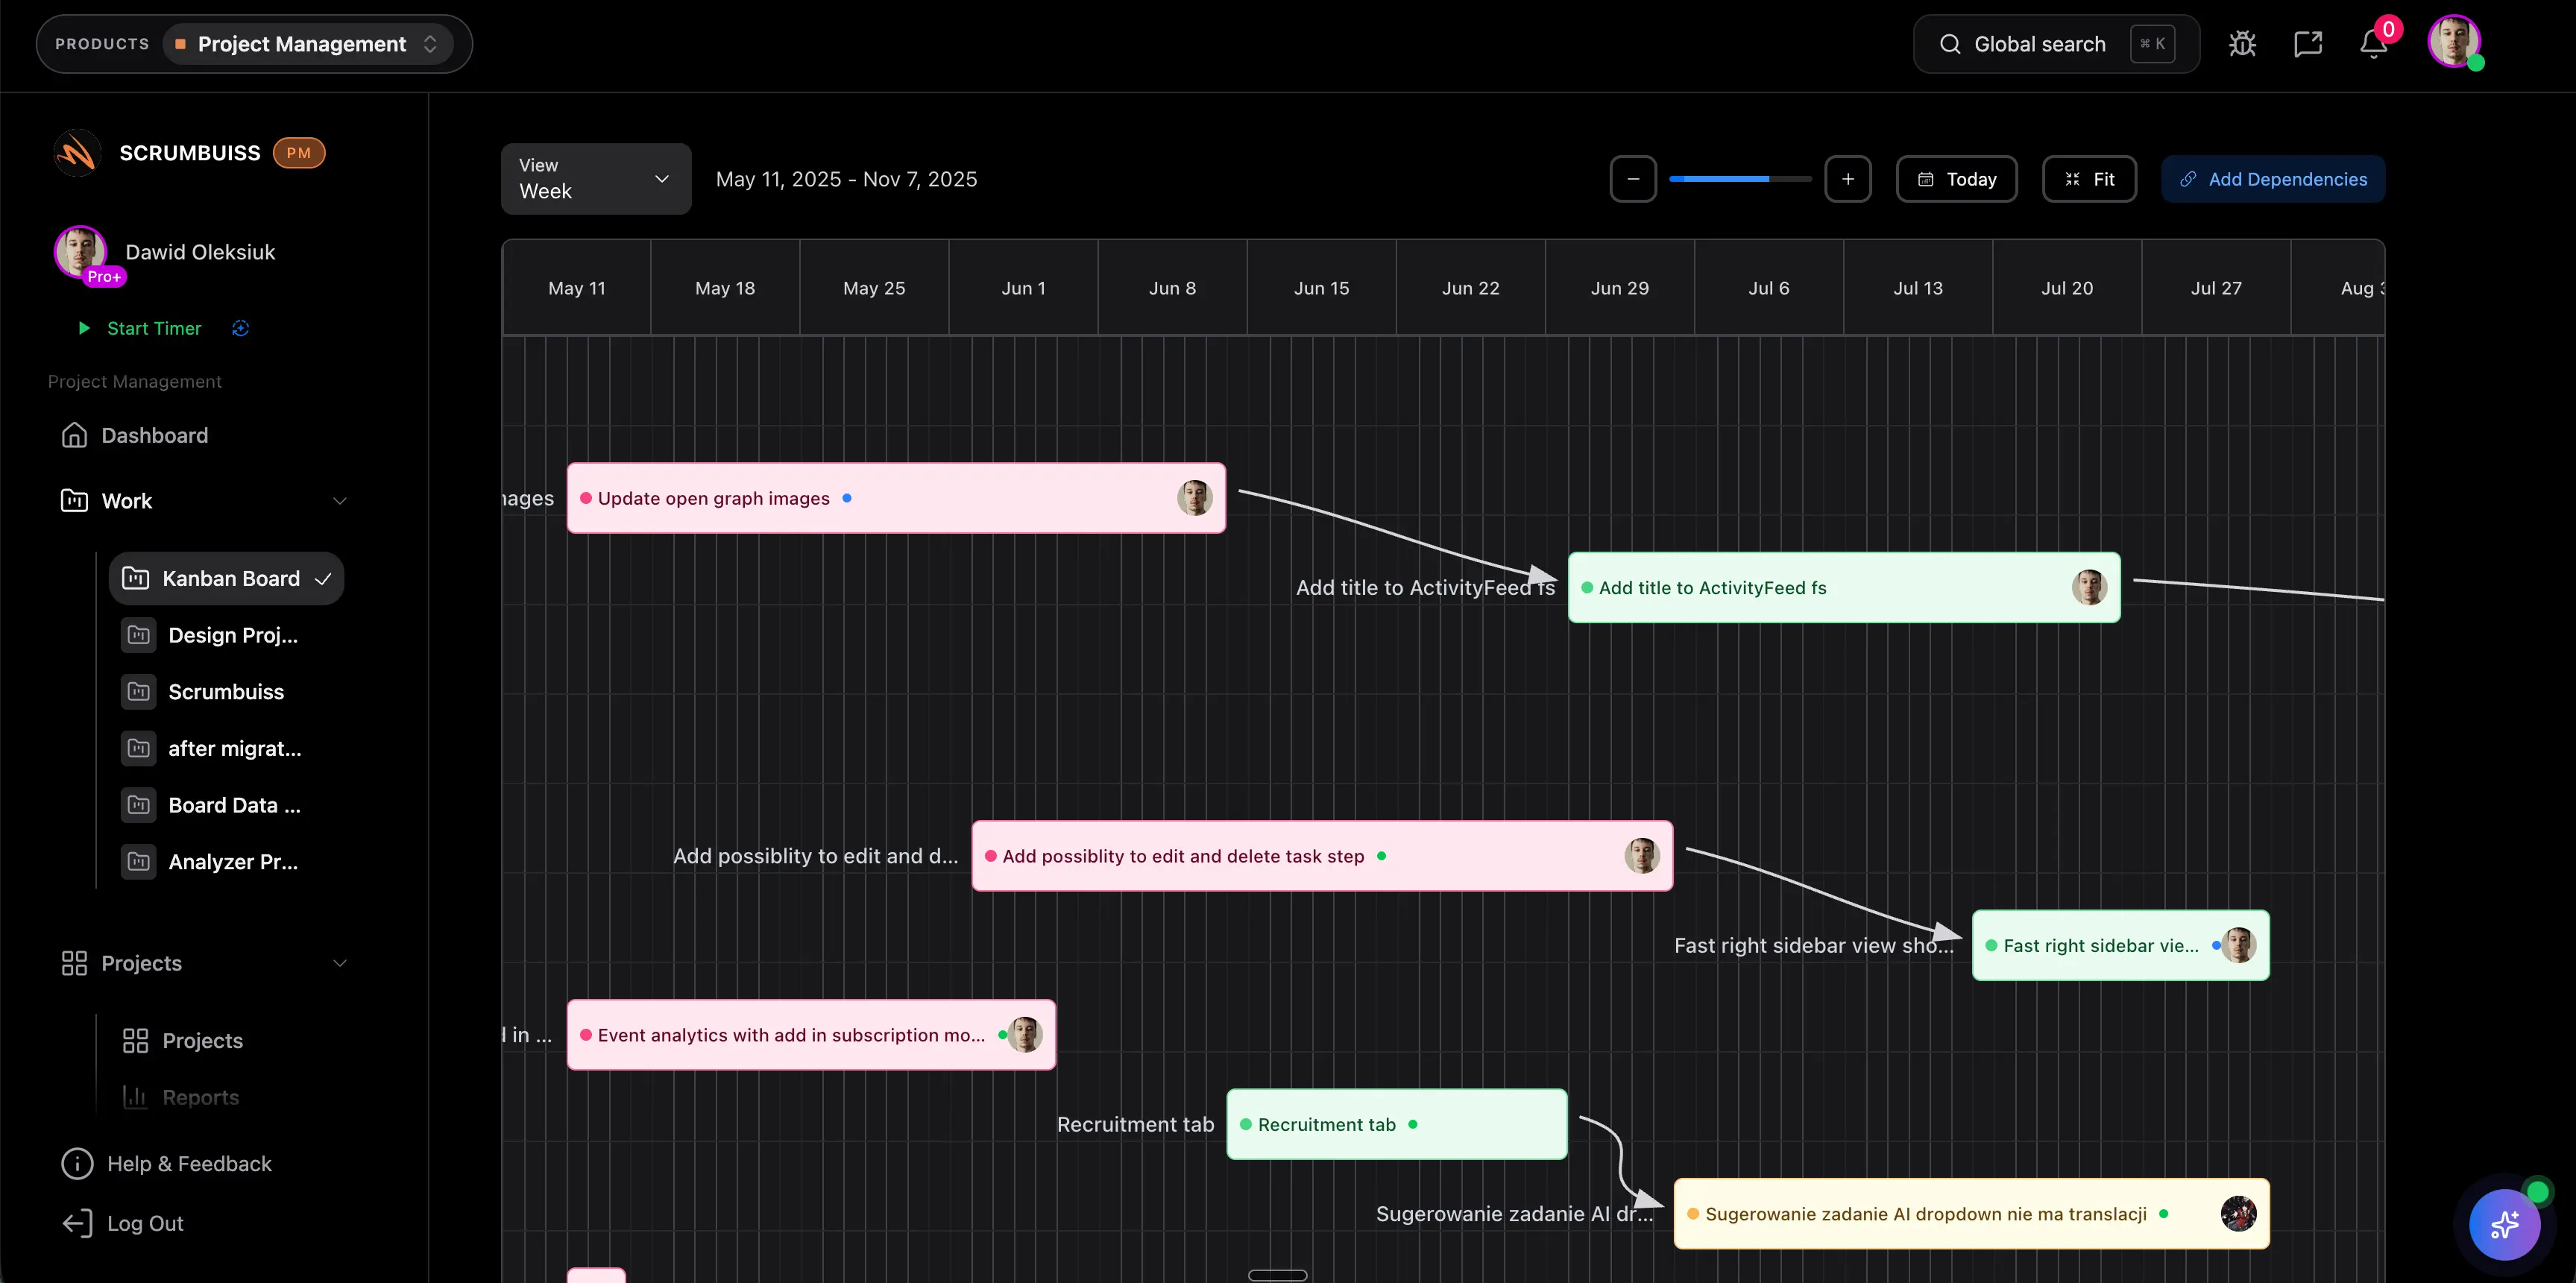Select the Design Proj board in sidebar
This screenshot has height=1283, width=2576.
coord(229,634)
